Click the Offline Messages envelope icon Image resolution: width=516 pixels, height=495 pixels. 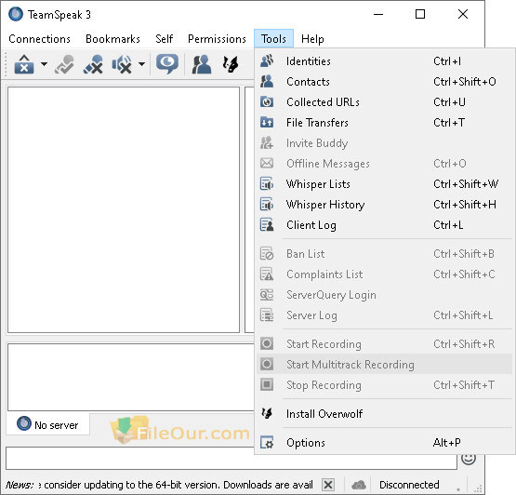point(267,164)
